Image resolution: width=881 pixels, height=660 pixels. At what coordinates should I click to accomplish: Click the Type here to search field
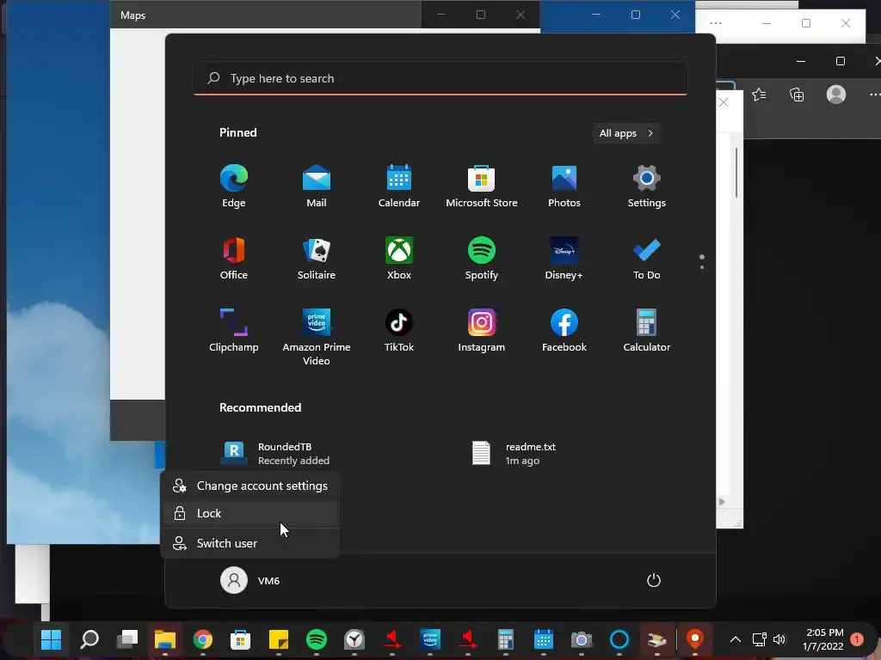(x=440, y=78)
